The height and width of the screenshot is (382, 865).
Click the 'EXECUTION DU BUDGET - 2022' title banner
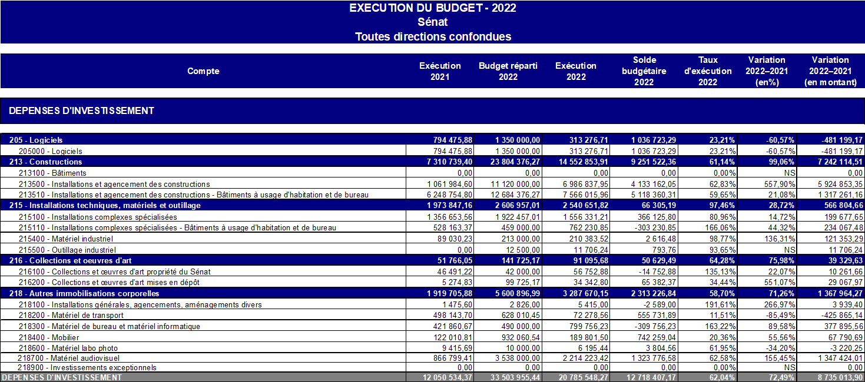[x=432, y=8]
